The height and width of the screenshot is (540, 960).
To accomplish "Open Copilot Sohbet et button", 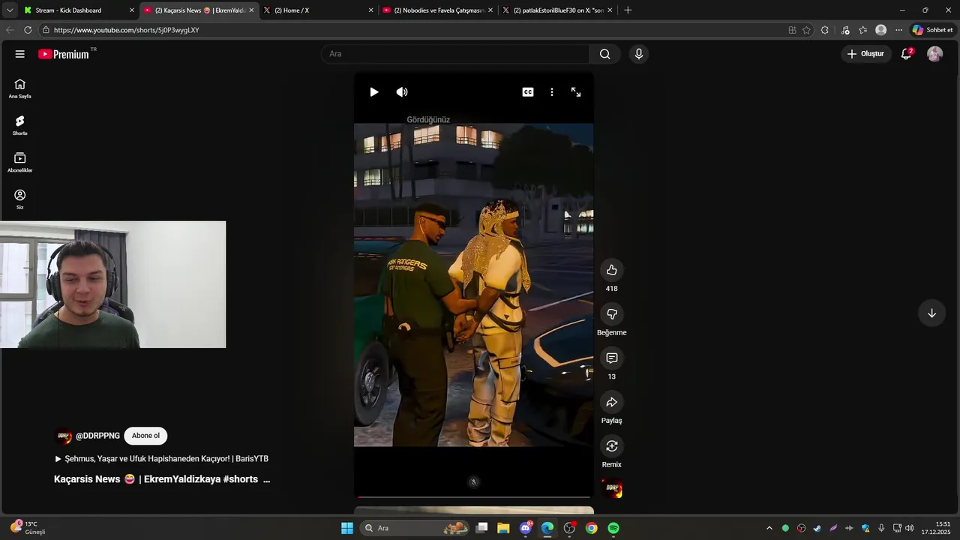I will coord(932,30).
